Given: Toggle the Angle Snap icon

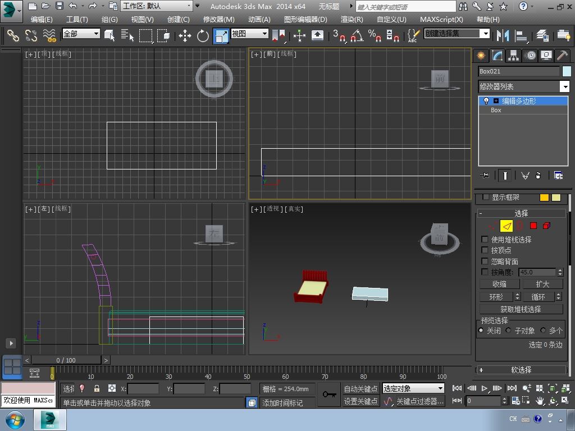Looking at the screenshot, I should (x=357, y=35).
